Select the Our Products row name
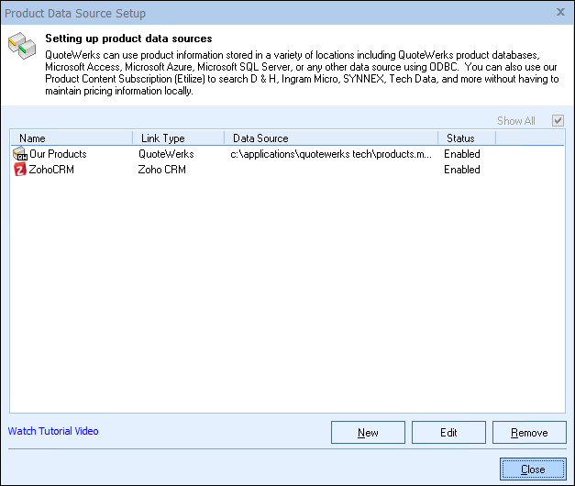This screenshot has height=486, width=575. [x=58, y=154]
